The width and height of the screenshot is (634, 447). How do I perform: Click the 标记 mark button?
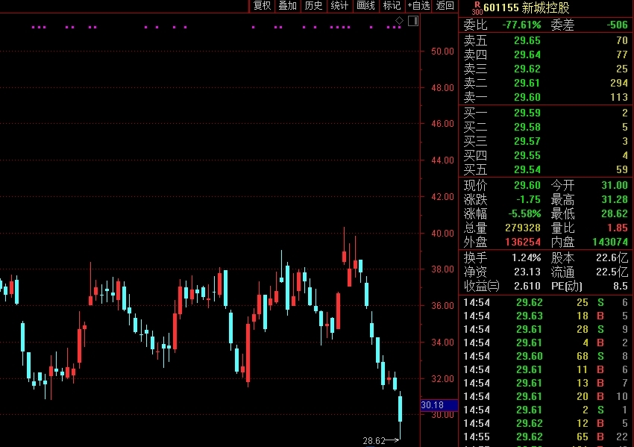(x=392, y=6)
